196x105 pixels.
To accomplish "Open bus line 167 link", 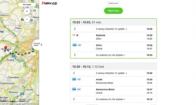I will (x=79, y=79).
